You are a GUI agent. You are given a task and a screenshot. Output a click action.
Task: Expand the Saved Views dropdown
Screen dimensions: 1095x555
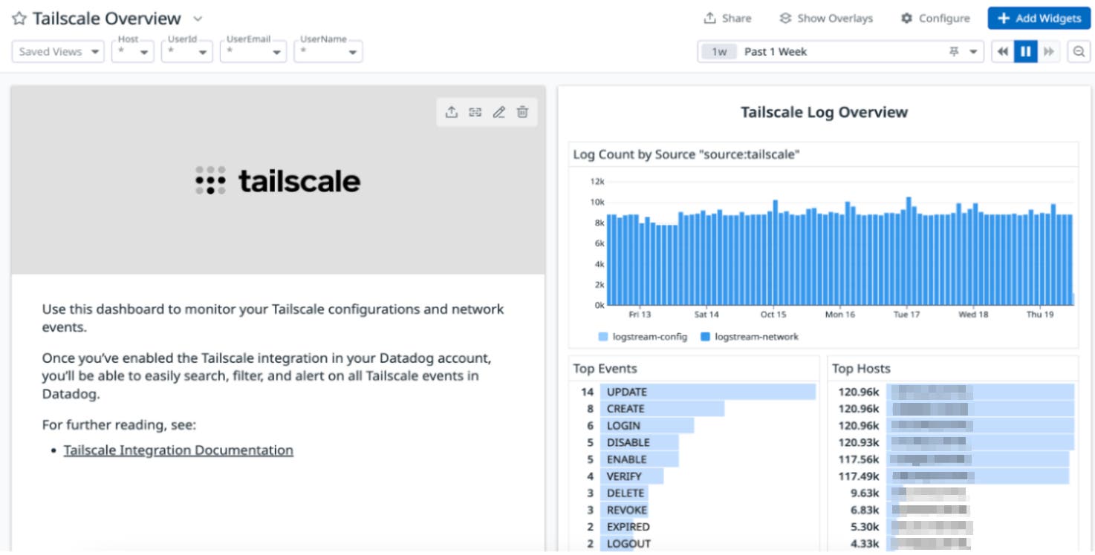coord(57,52)
